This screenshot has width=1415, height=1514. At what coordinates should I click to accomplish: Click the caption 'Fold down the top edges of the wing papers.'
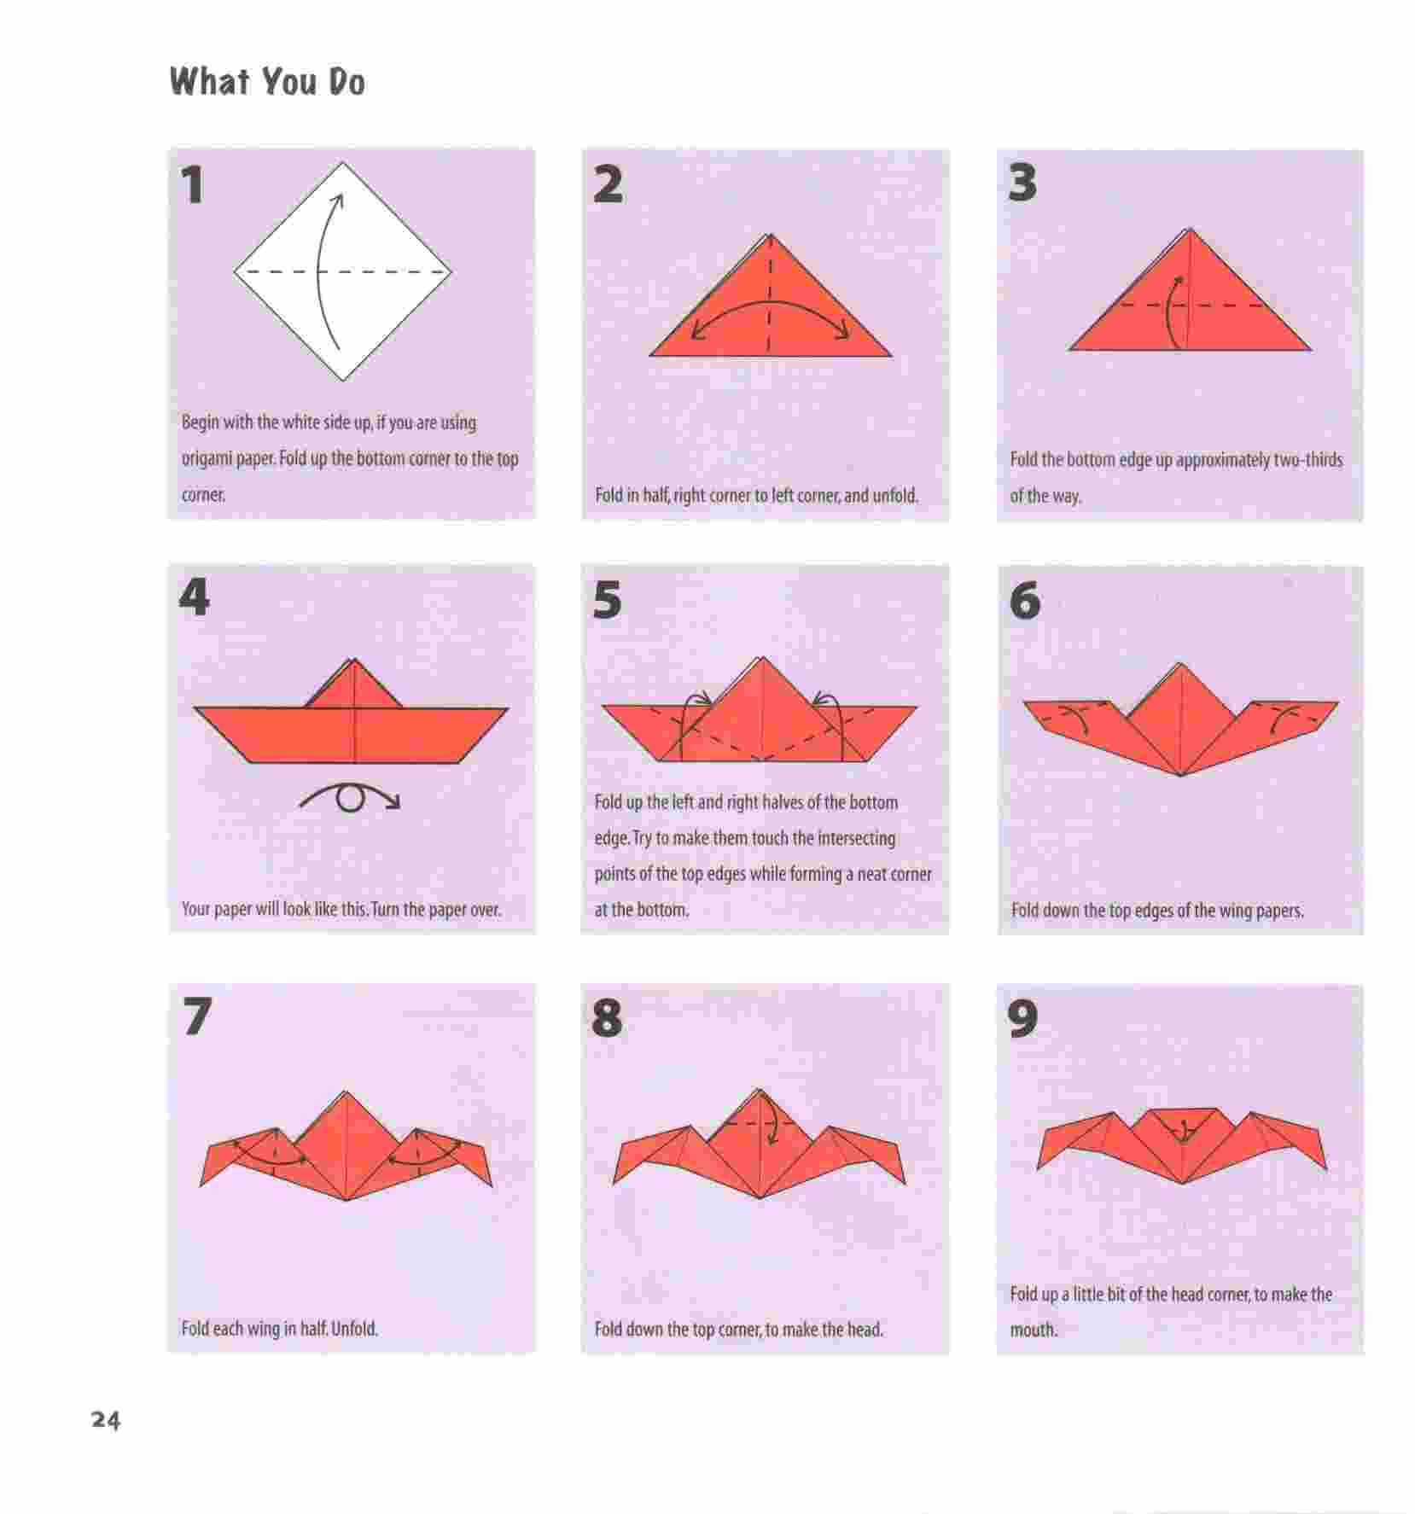point(1157,910)
